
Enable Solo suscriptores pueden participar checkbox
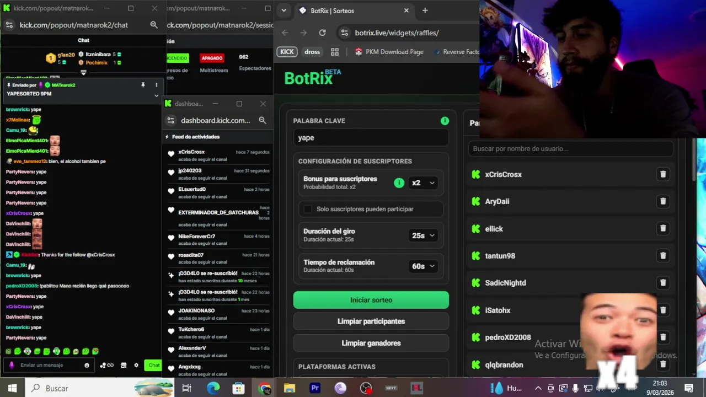pos(308,209)
